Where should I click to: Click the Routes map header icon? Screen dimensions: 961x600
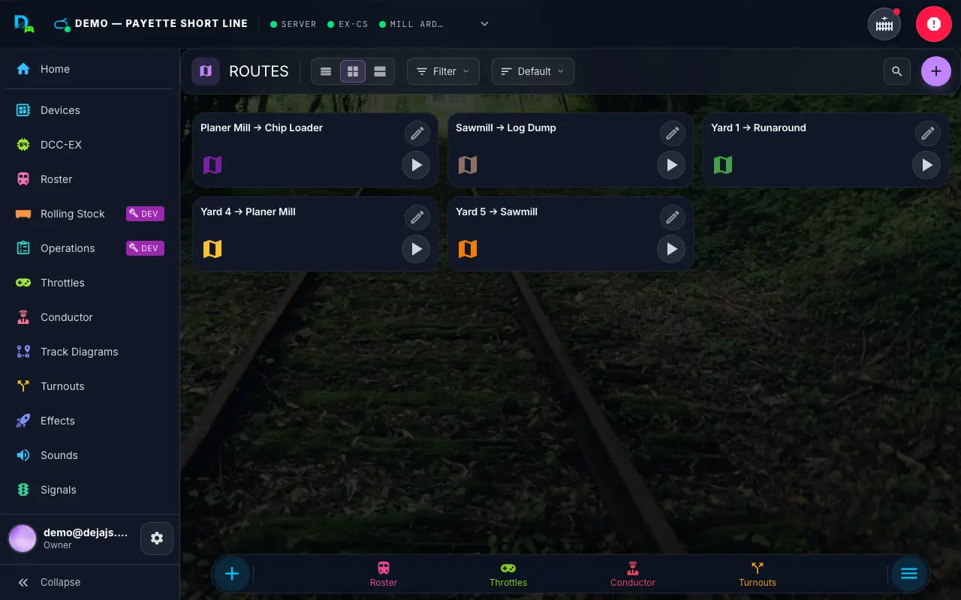(206, 71)
